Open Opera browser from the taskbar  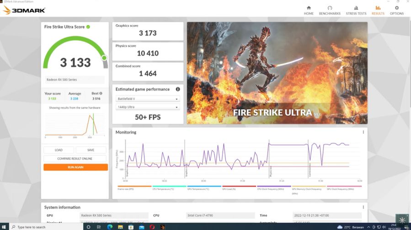tap(152, 227)
